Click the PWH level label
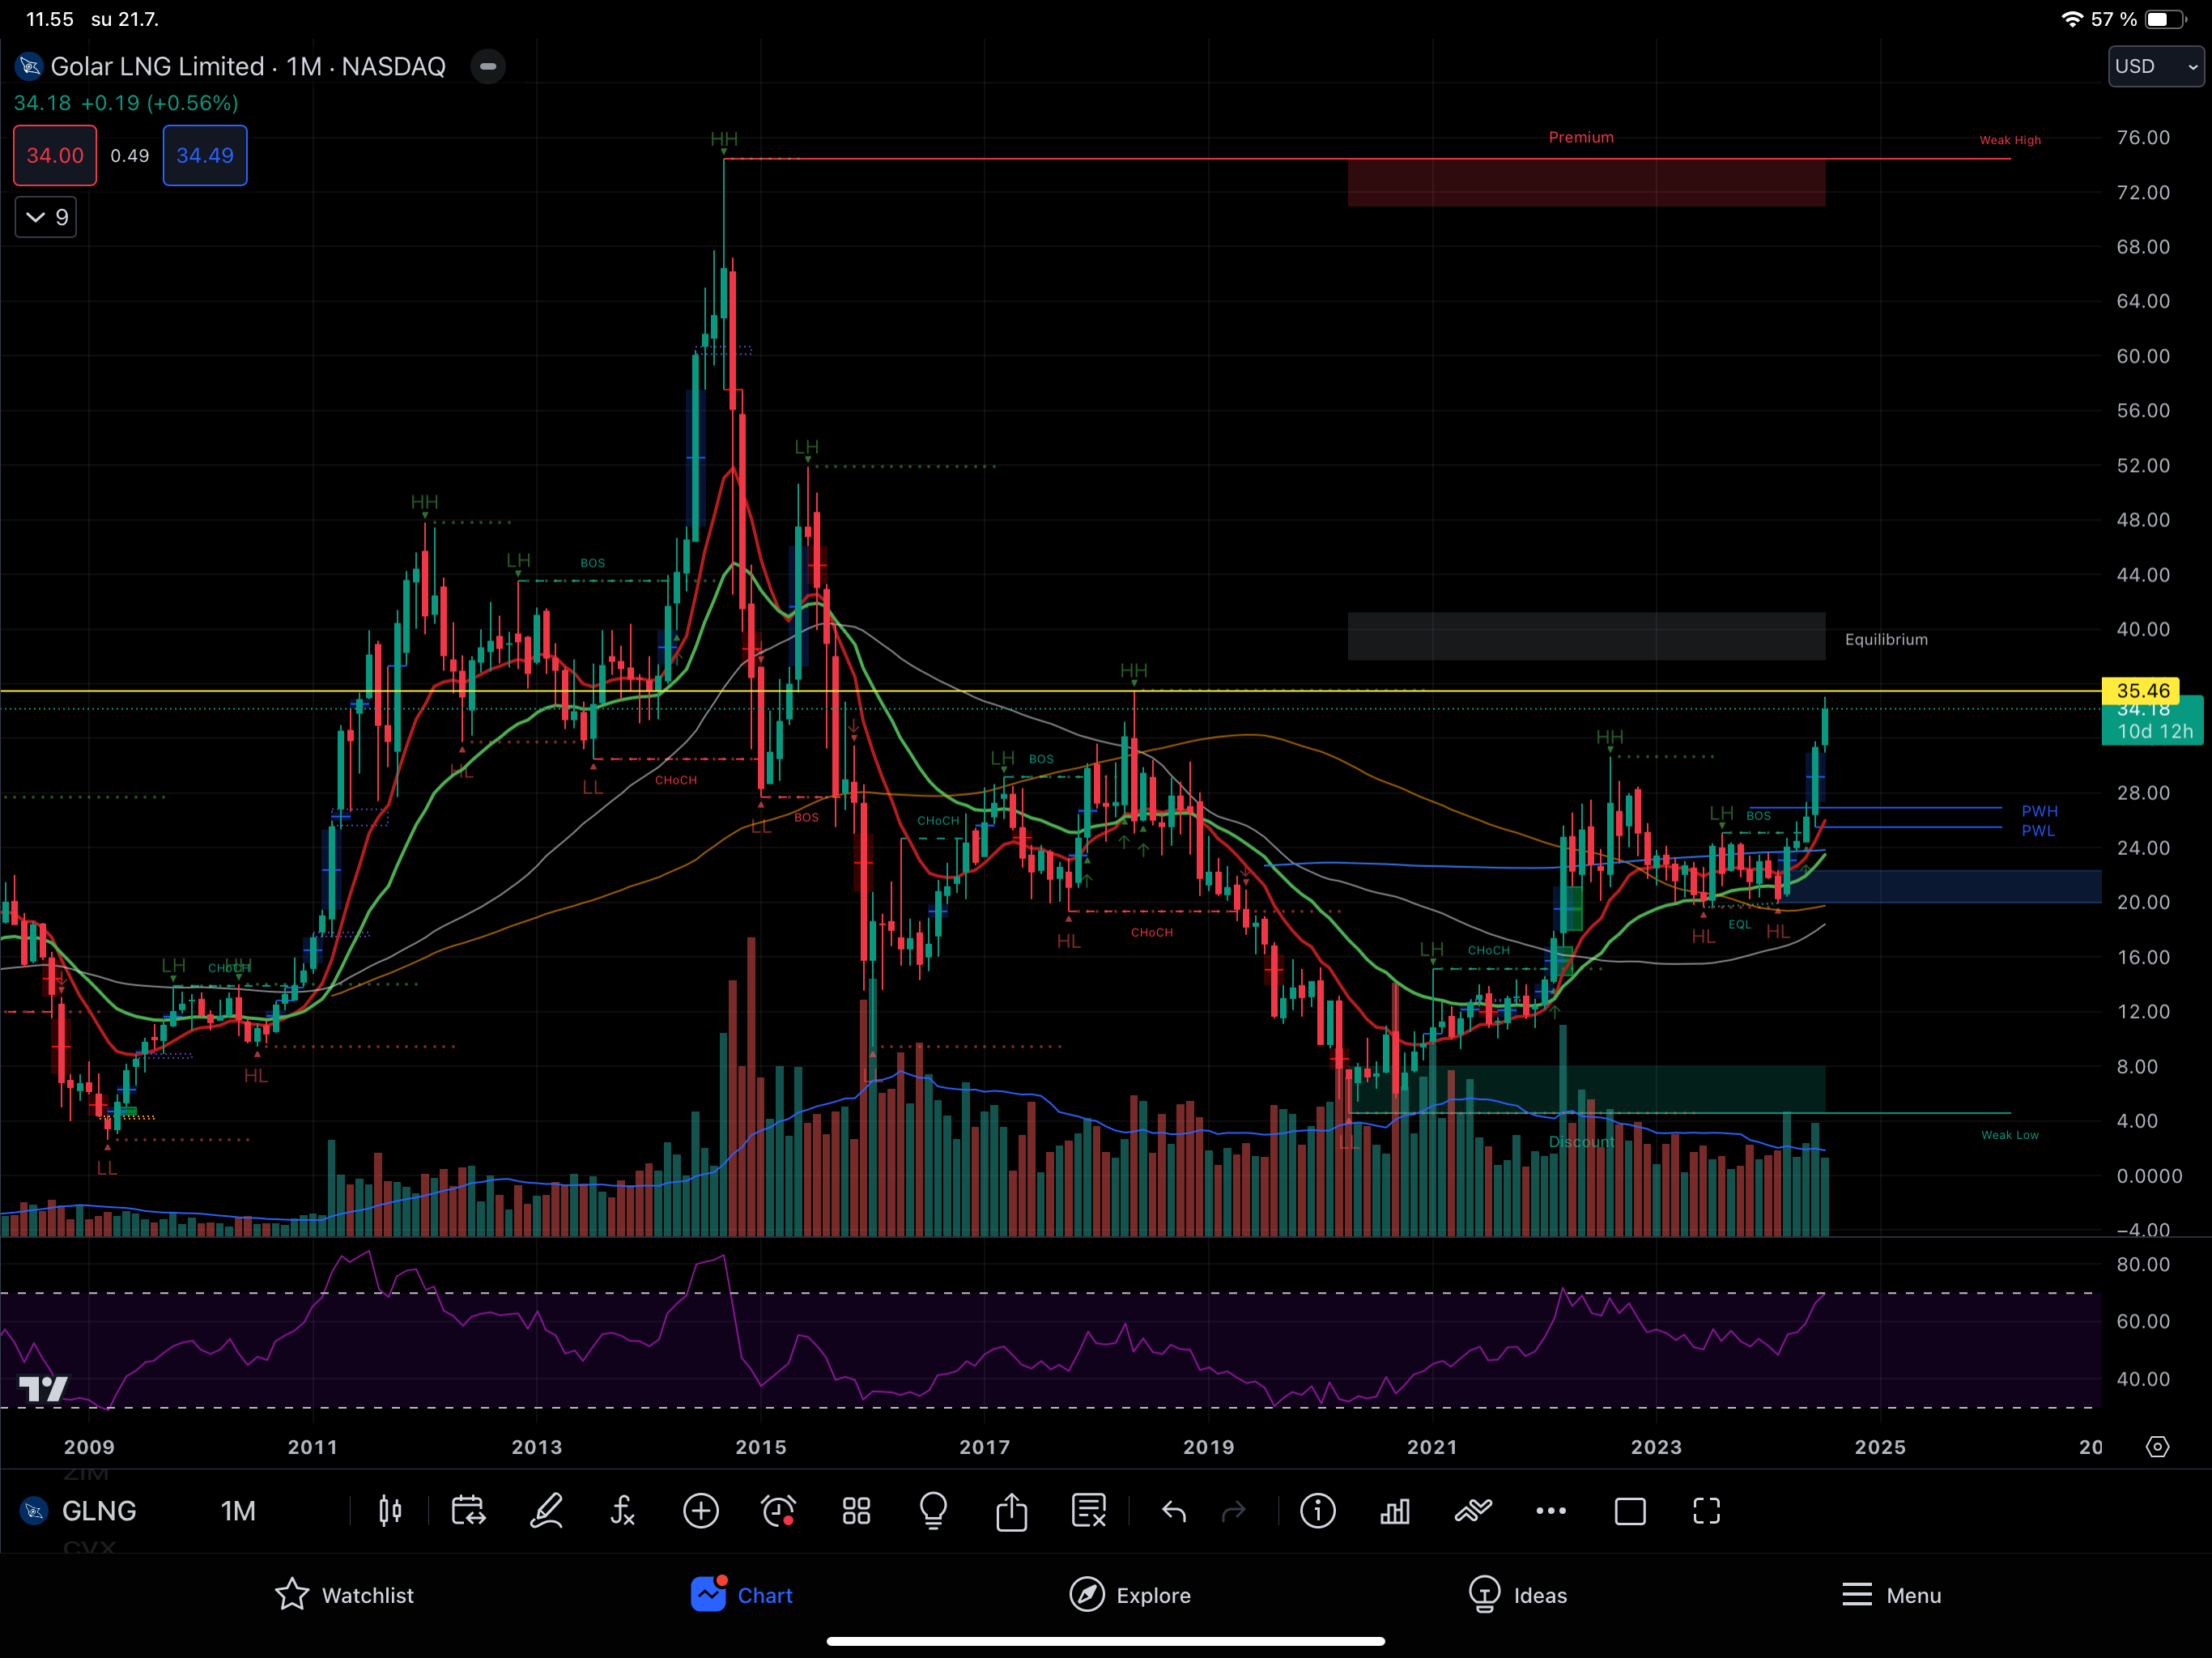 [2040, 811]
